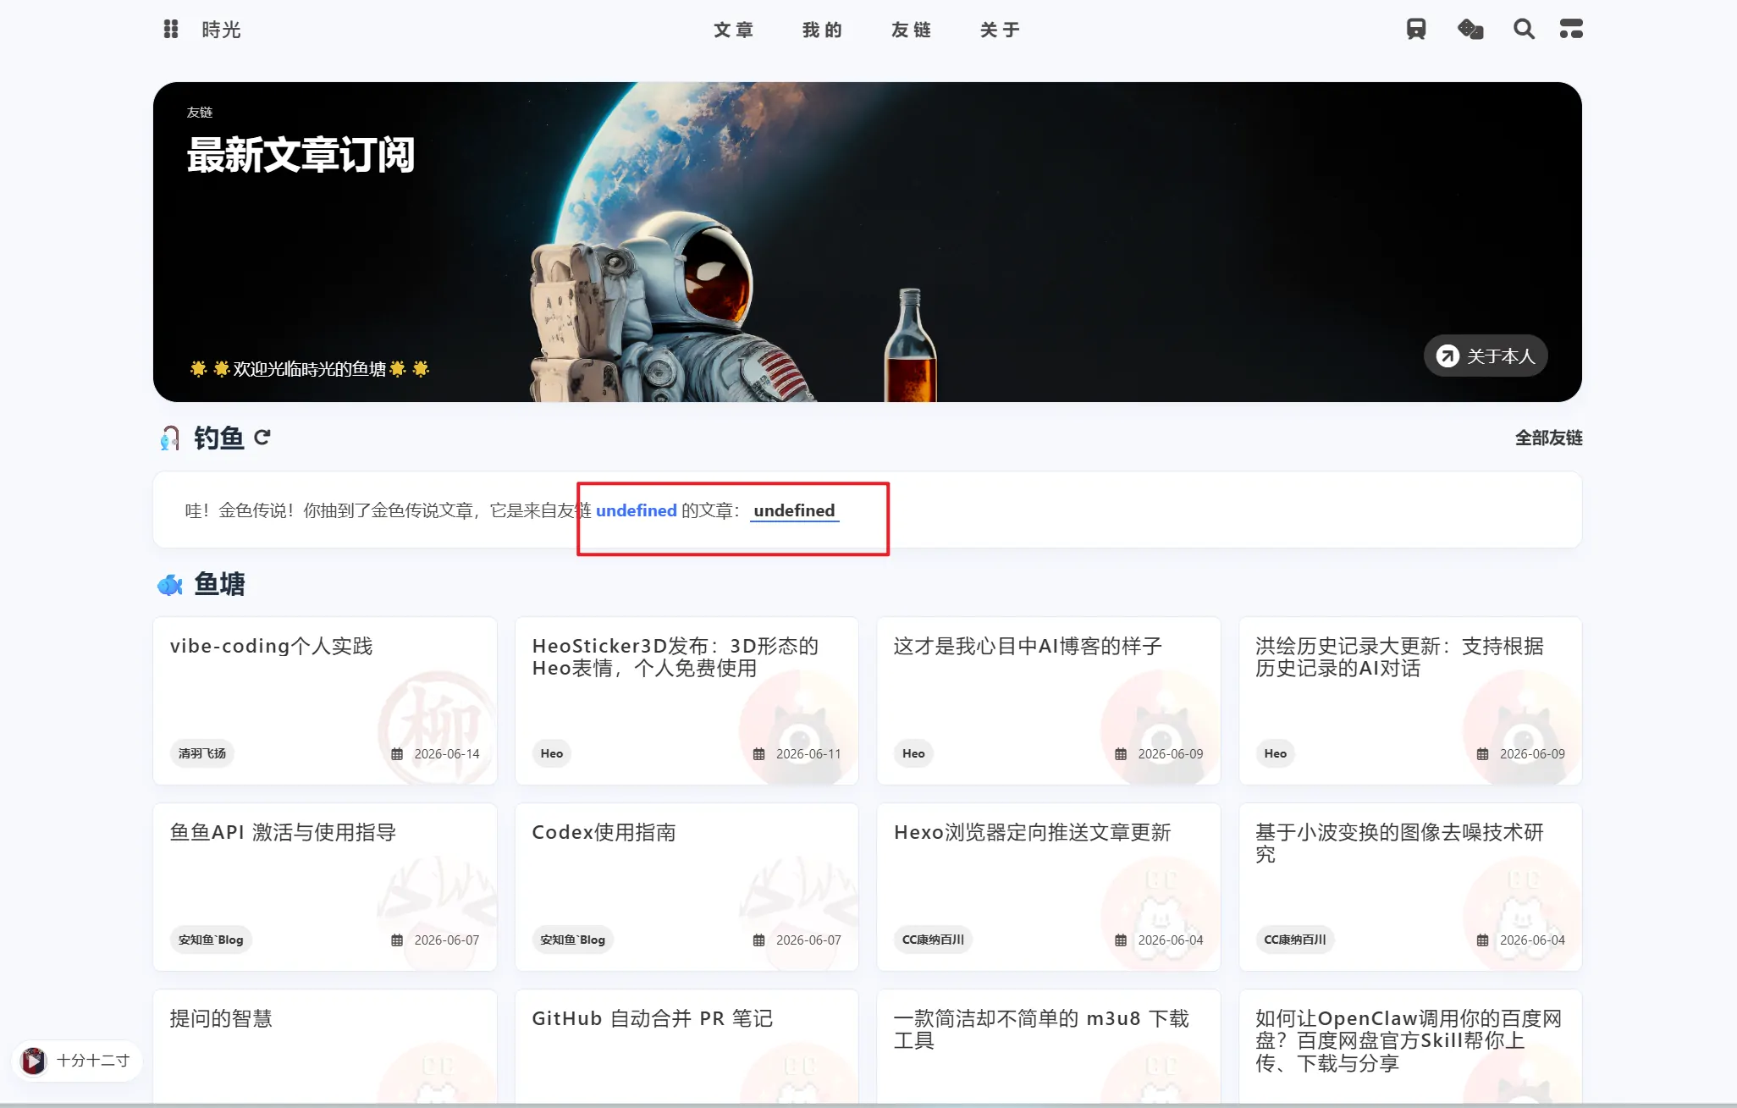
Task: Go to 時光 site home title
Action: pos(221,30)
